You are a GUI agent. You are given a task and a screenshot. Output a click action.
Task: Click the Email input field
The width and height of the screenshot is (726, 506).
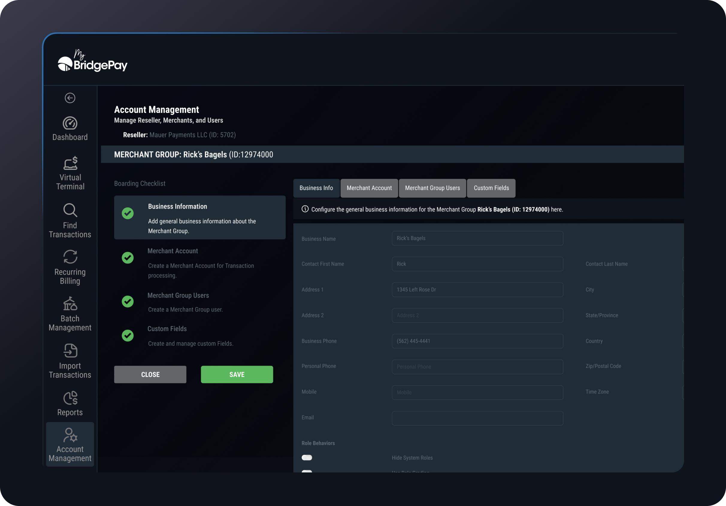(477, 418)
